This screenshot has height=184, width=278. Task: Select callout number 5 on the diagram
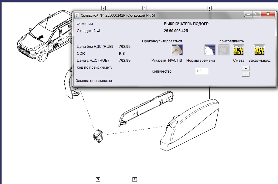tap(98, 179)
